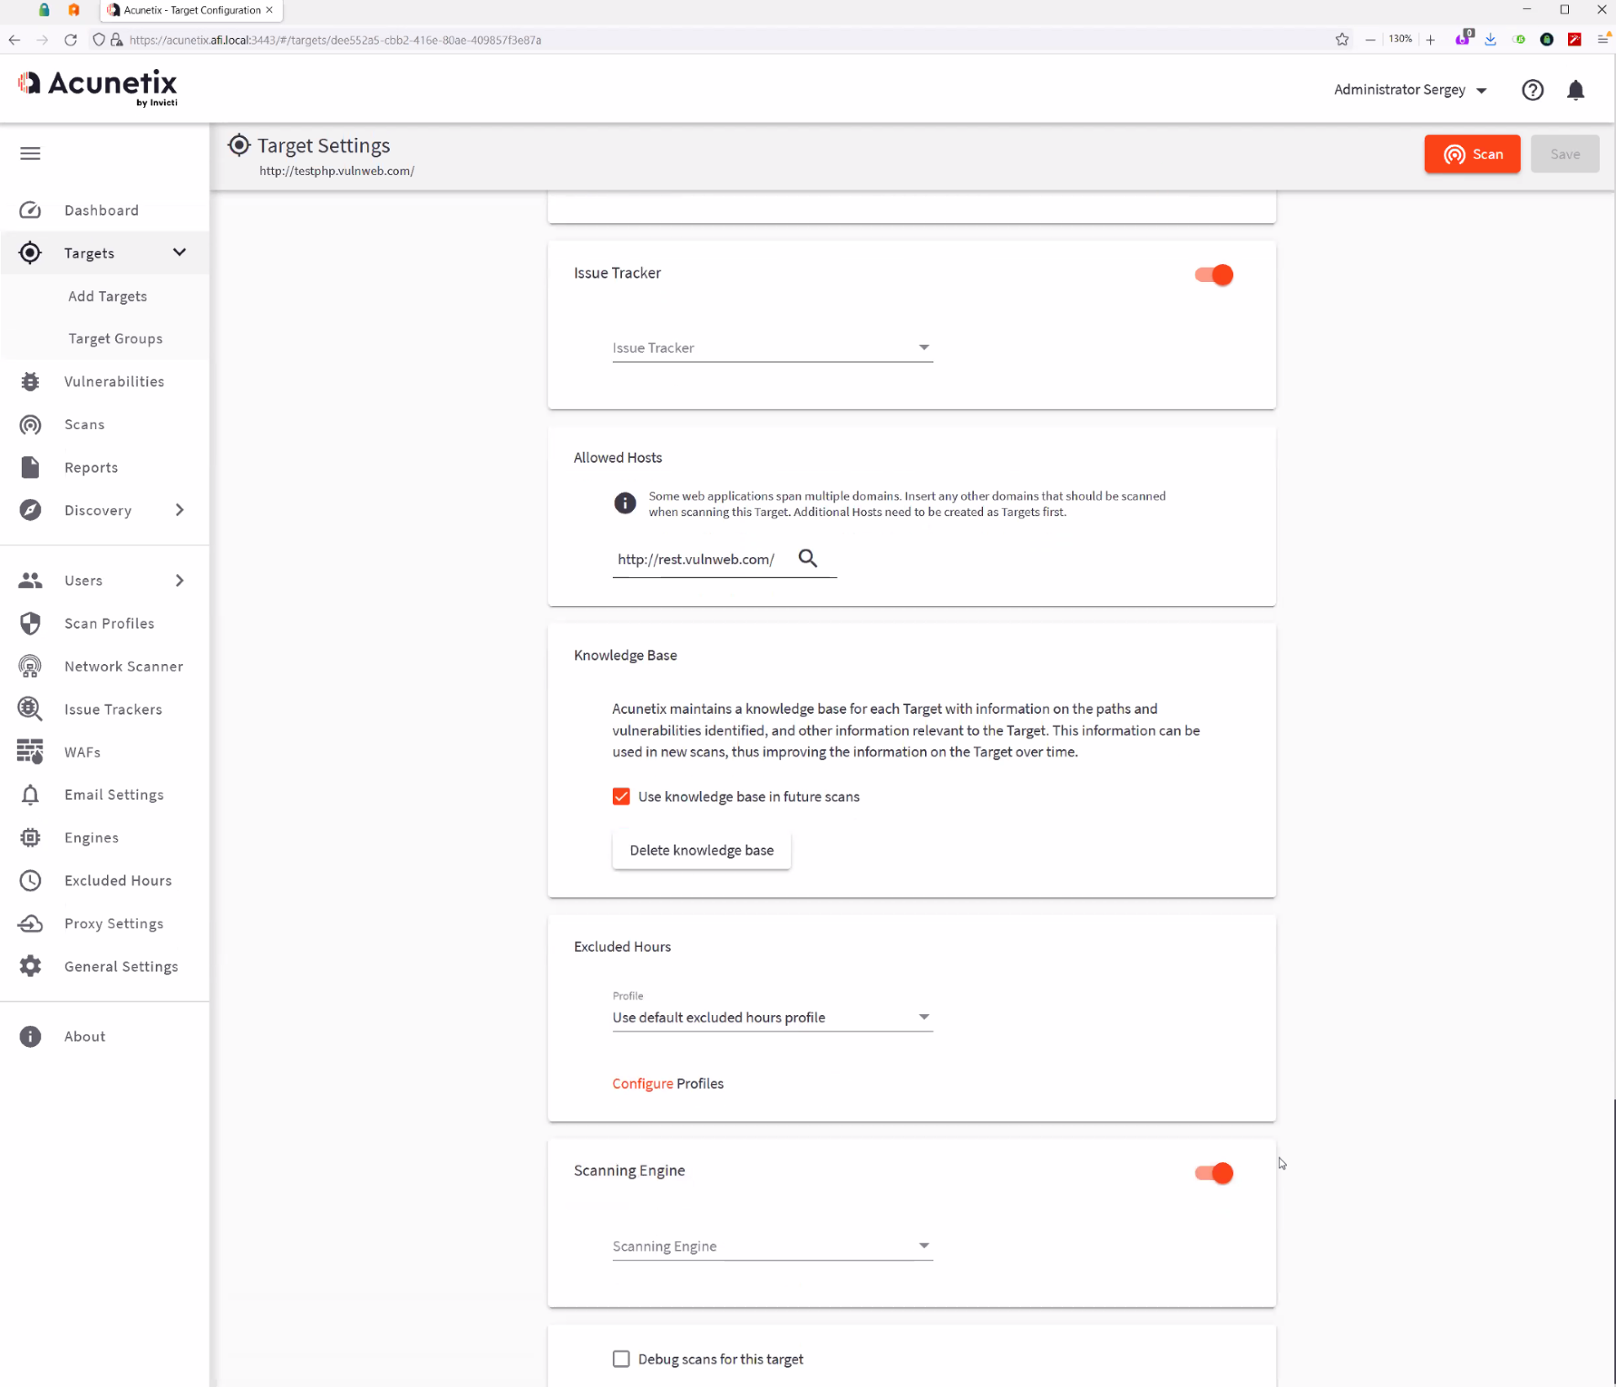
Task: Click the hamburger menu icon in sidebar
Action: [x=30, y=153]
